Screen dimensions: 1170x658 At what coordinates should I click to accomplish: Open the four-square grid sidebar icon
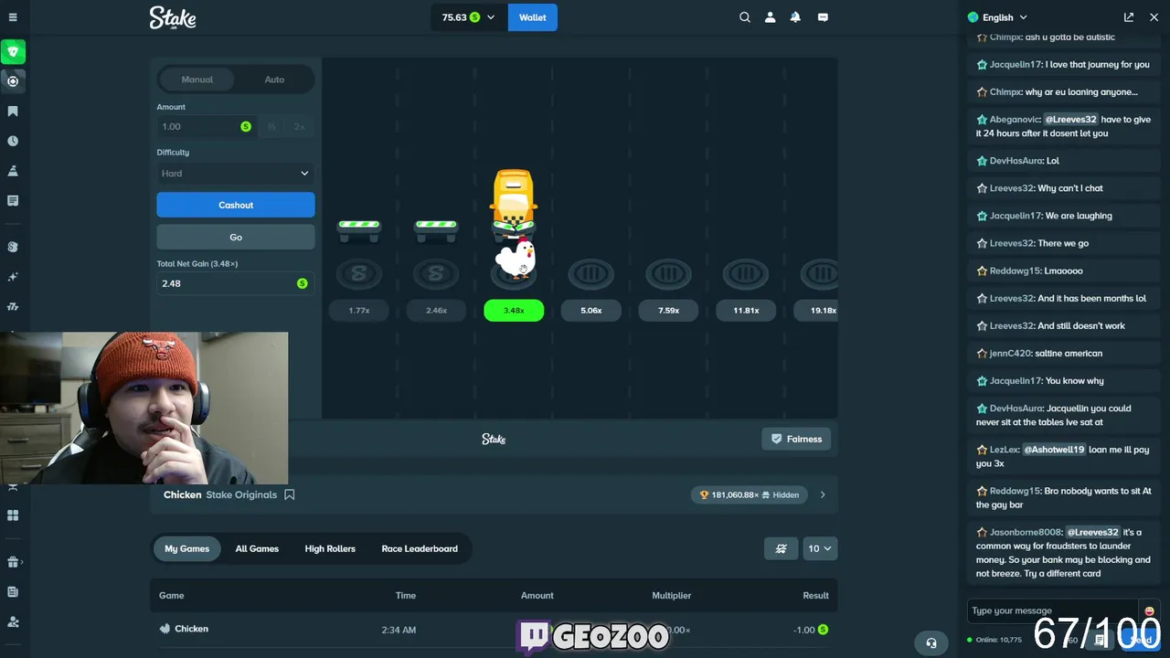pos(13,515)
